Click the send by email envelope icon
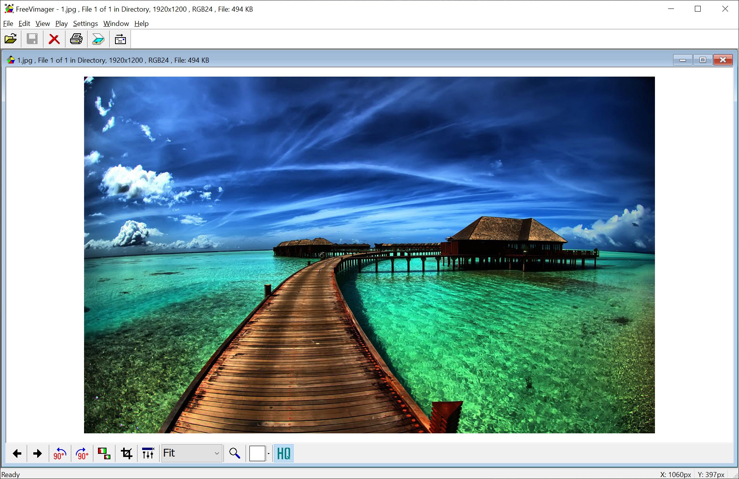The height and width of the screenshot is (479, 739). pos(120,39)
